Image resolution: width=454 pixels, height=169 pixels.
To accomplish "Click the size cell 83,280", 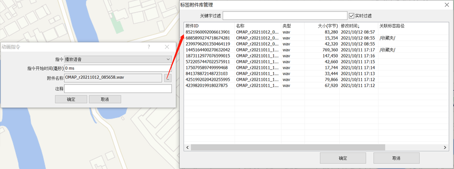I will pyautogui.click(x=331, y=32).
